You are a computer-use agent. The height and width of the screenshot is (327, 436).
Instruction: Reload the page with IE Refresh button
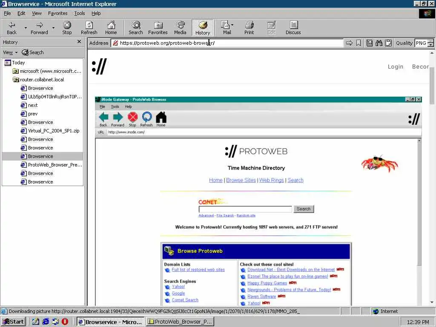click(x=89, y=28)
